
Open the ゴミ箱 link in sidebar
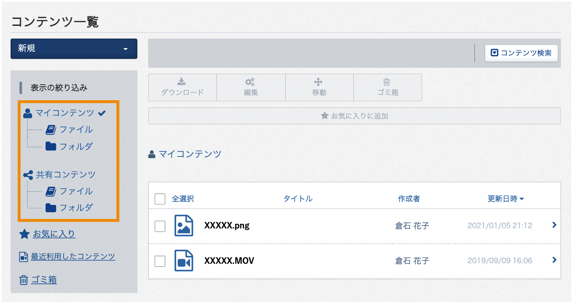coord(44,280)
